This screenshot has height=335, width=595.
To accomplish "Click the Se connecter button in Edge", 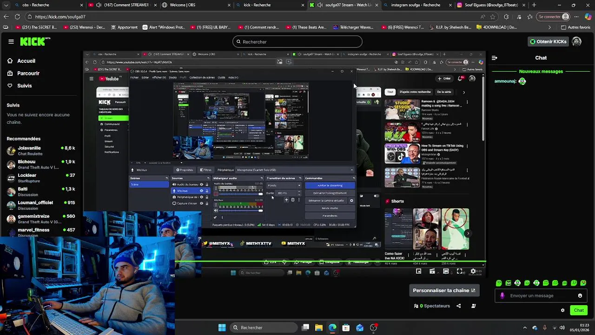I will tap(553, 16).
